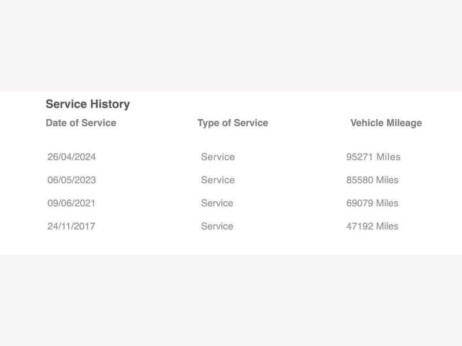
Task: Click the word Miles beside 95271
Action: pos(389,157)
